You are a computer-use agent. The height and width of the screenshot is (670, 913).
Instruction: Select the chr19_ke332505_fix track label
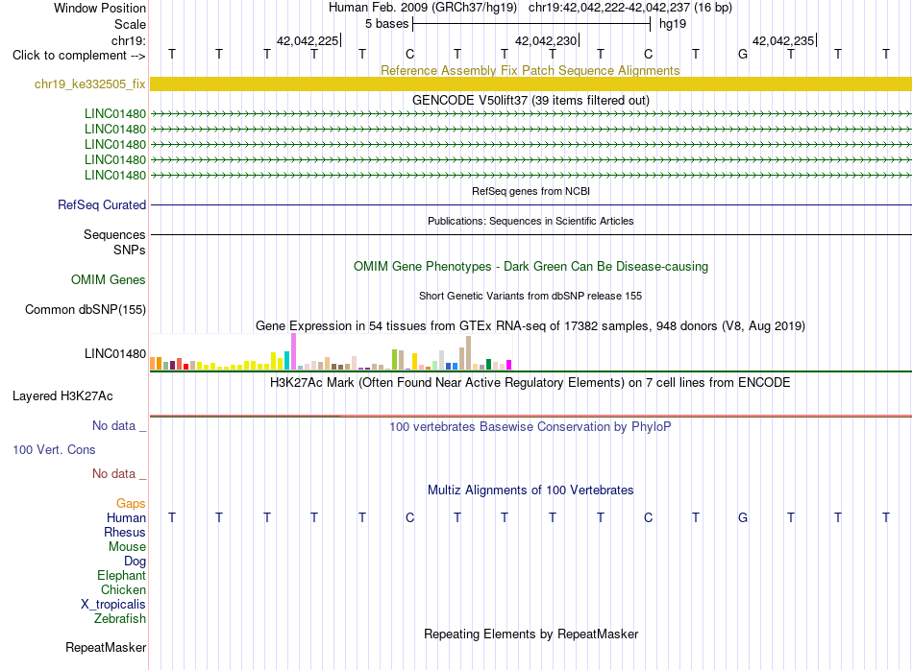[x=89, y=84]
